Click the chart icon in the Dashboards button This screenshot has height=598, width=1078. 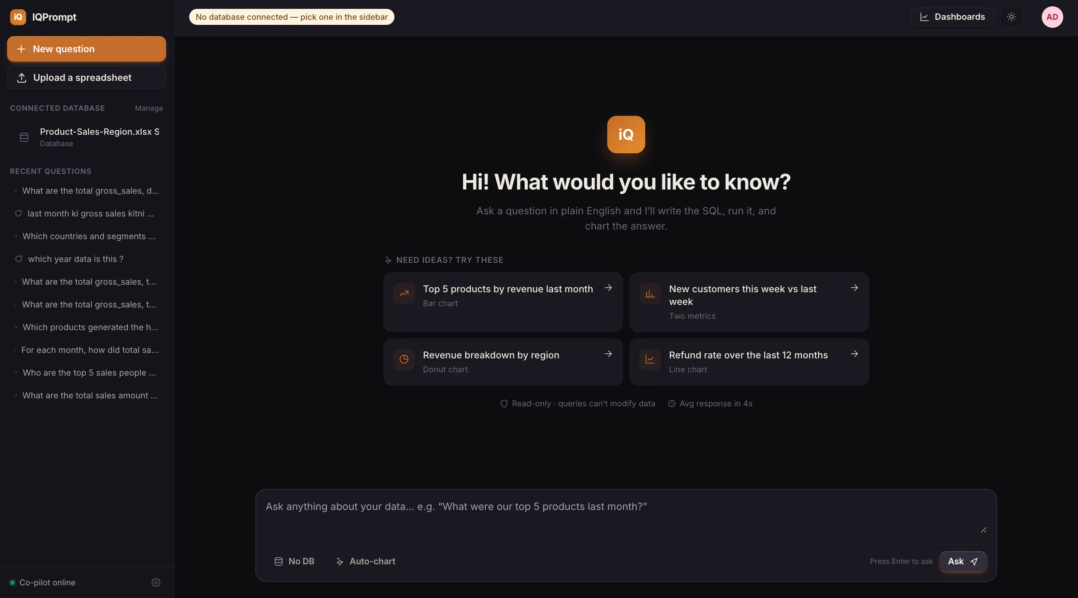pyautogui.click(x=924, y=17)
